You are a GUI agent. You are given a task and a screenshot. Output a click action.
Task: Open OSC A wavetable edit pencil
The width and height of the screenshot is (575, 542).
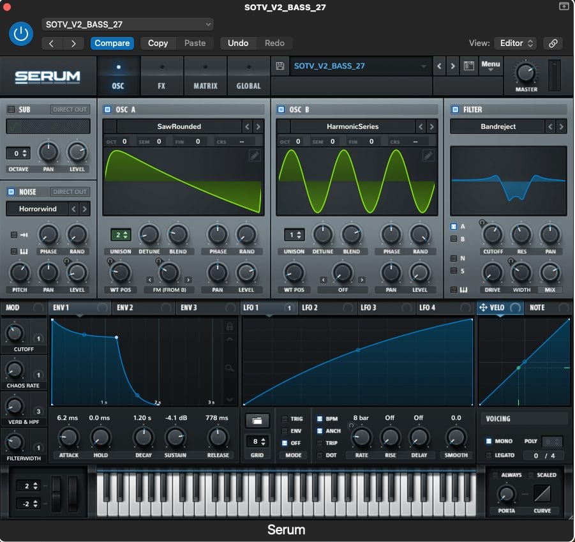tap(255, 156)
